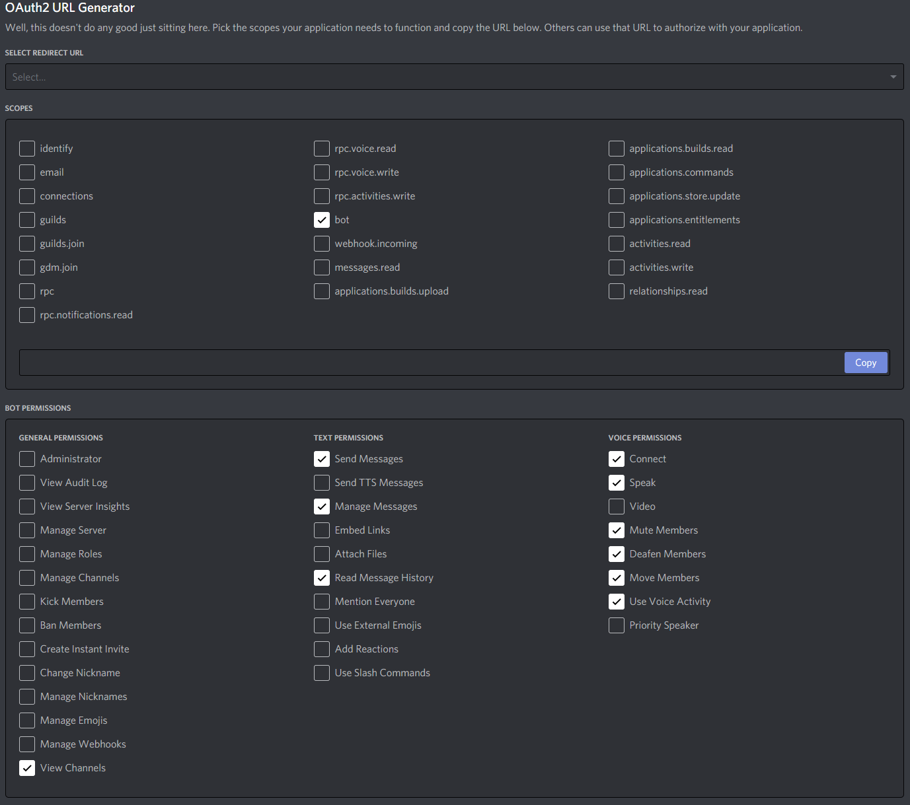Screen dimensions: 910x805
Task: Enable the guilds scope
Action: (26, 219)
